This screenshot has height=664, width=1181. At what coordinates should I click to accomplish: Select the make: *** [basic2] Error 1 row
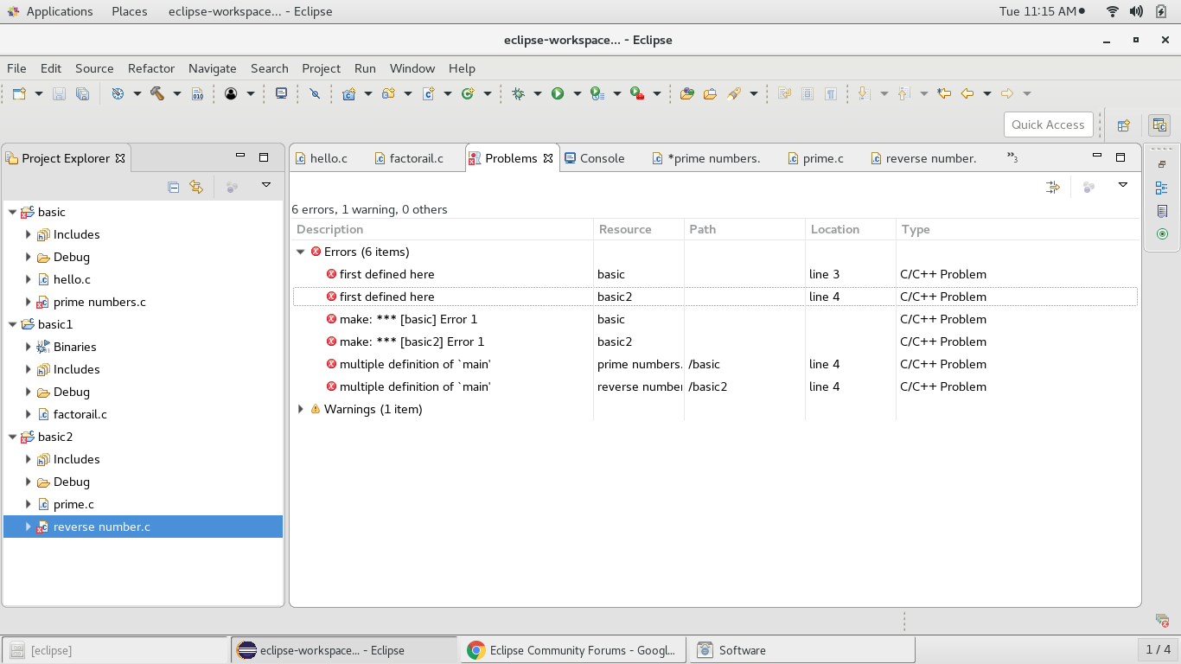point(716,342)
